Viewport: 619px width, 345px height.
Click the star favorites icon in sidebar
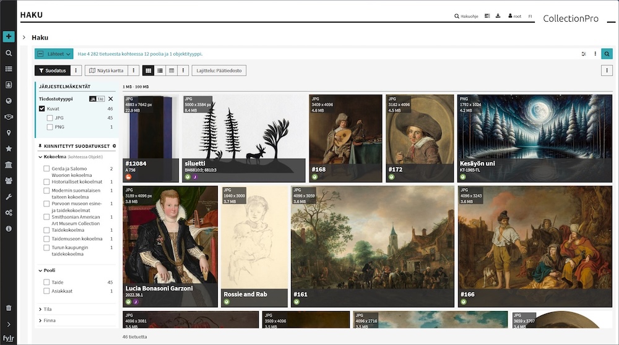coord(8,148)
